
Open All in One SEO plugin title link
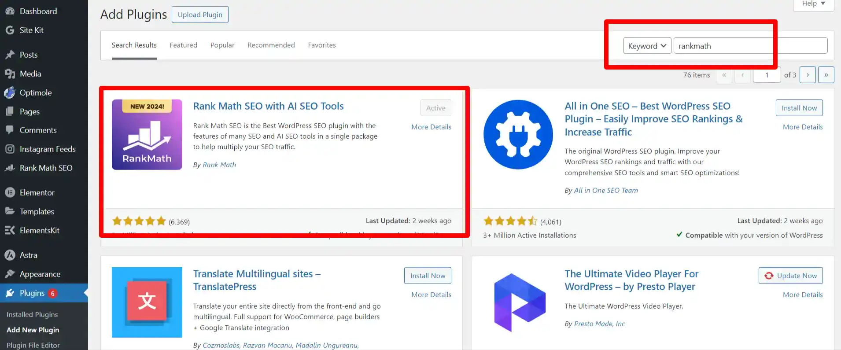click(x=653, y=119)
